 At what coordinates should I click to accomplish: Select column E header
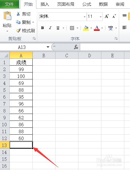pyautogui.click(x=113, y=56)
